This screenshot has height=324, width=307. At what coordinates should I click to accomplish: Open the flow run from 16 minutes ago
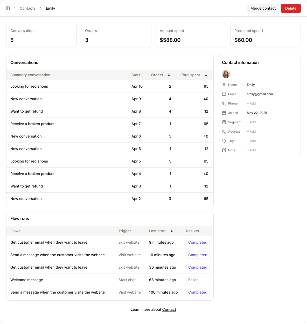tap(110, 255)
